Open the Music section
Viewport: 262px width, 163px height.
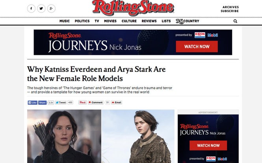click(65, 21)
